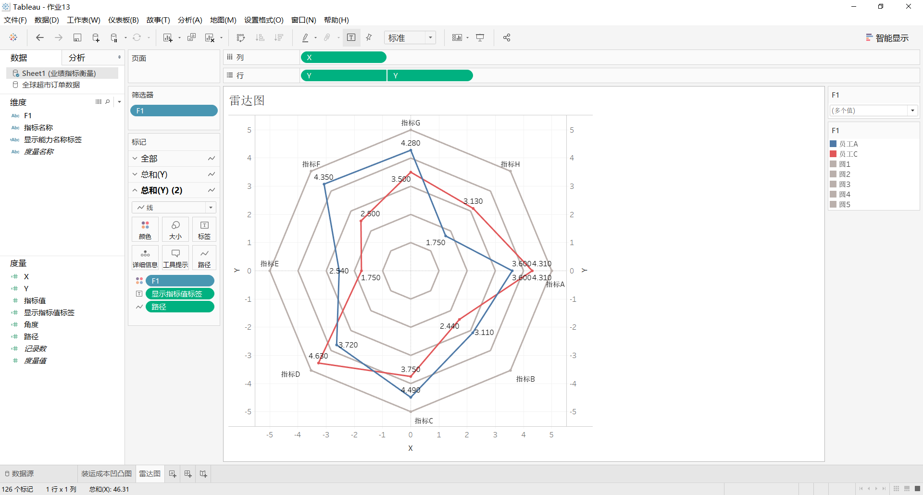Click the search magnifier in 维度 pane
The image size is (923, 495).
[108, 102]
